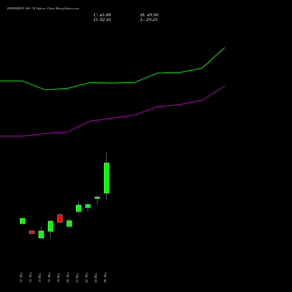Image resolution: width=292 pixels, height=292 pixels.
Task: Select the green candle for 22 May
Action: (88, 206)
